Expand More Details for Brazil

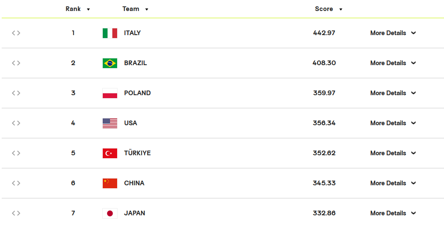(x=393, y=63)
